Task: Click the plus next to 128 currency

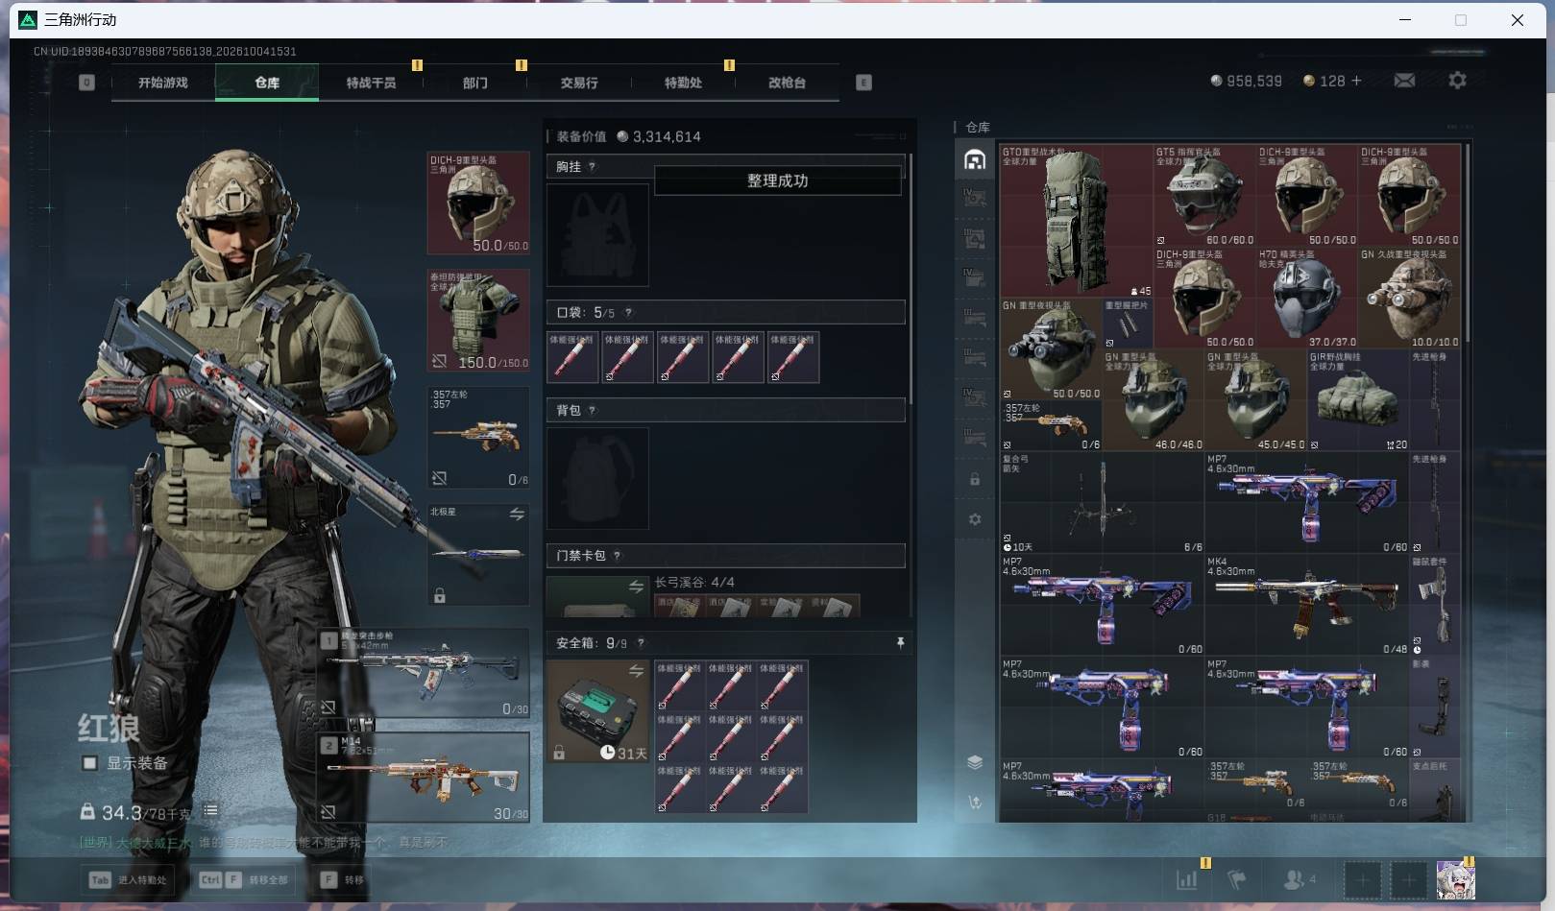Action: (x=1356, y=81)
